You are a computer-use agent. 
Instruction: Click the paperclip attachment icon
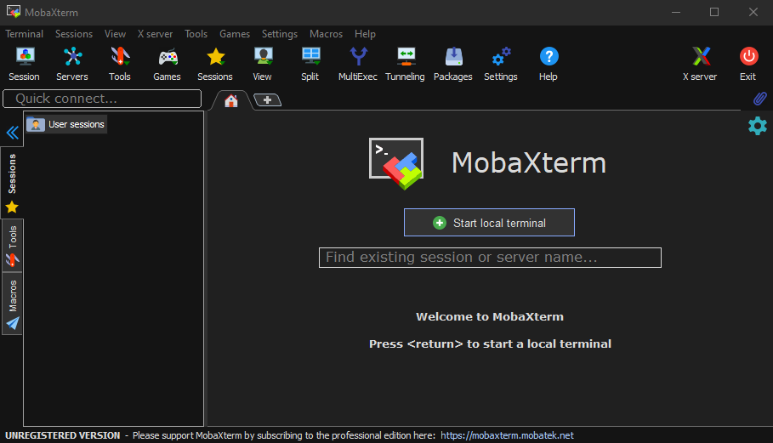759,99
